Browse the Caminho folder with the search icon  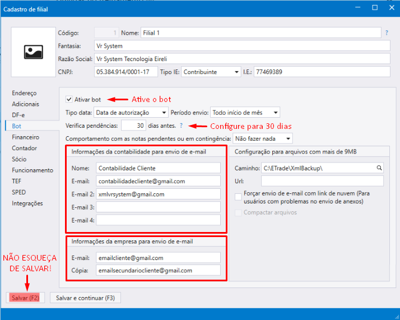coord(379,168)
